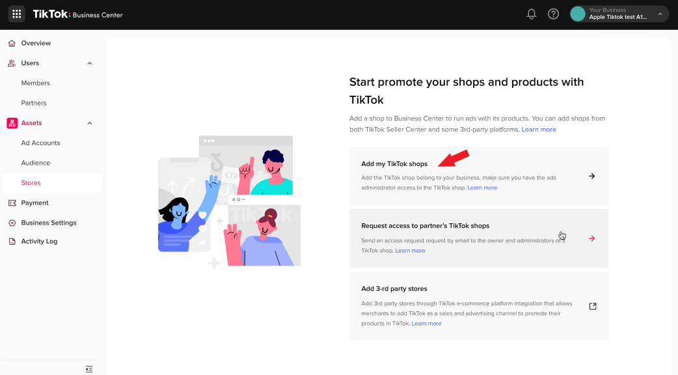Open the business account switcher dropdown
The height and width of the screenshot is (375, 678).
coord(660,14)
